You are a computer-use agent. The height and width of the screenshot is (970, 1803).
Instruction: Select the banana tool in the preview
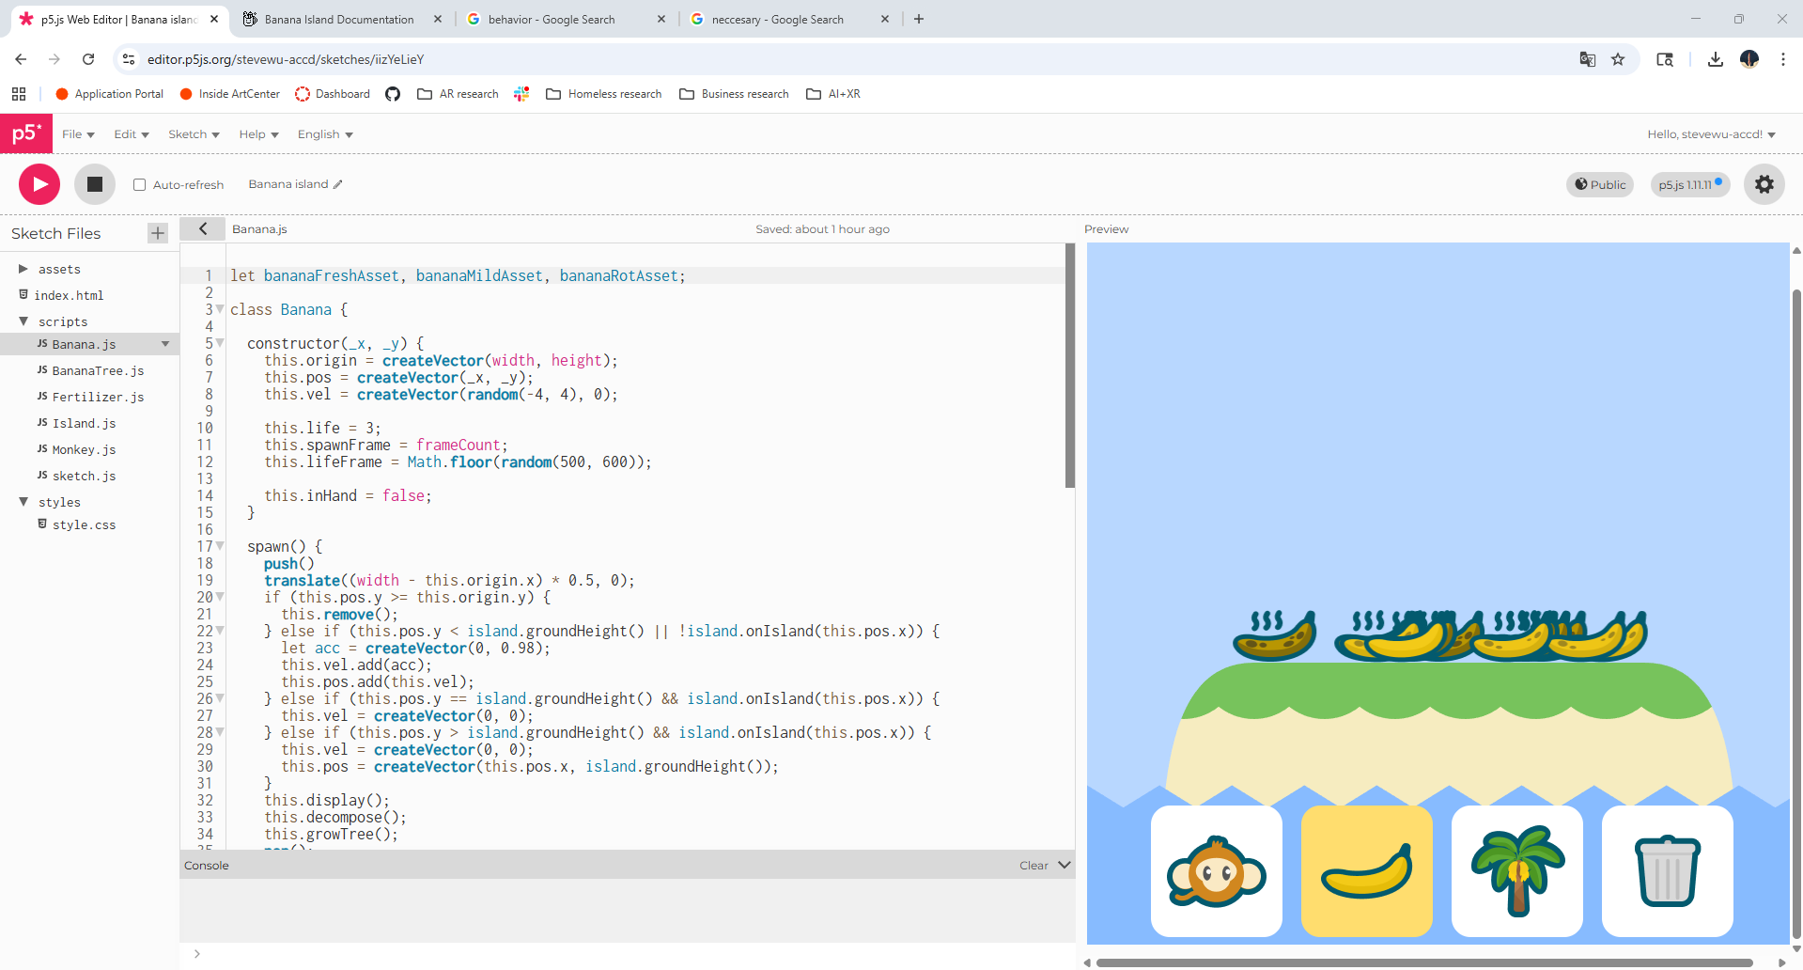point(1366,871)
